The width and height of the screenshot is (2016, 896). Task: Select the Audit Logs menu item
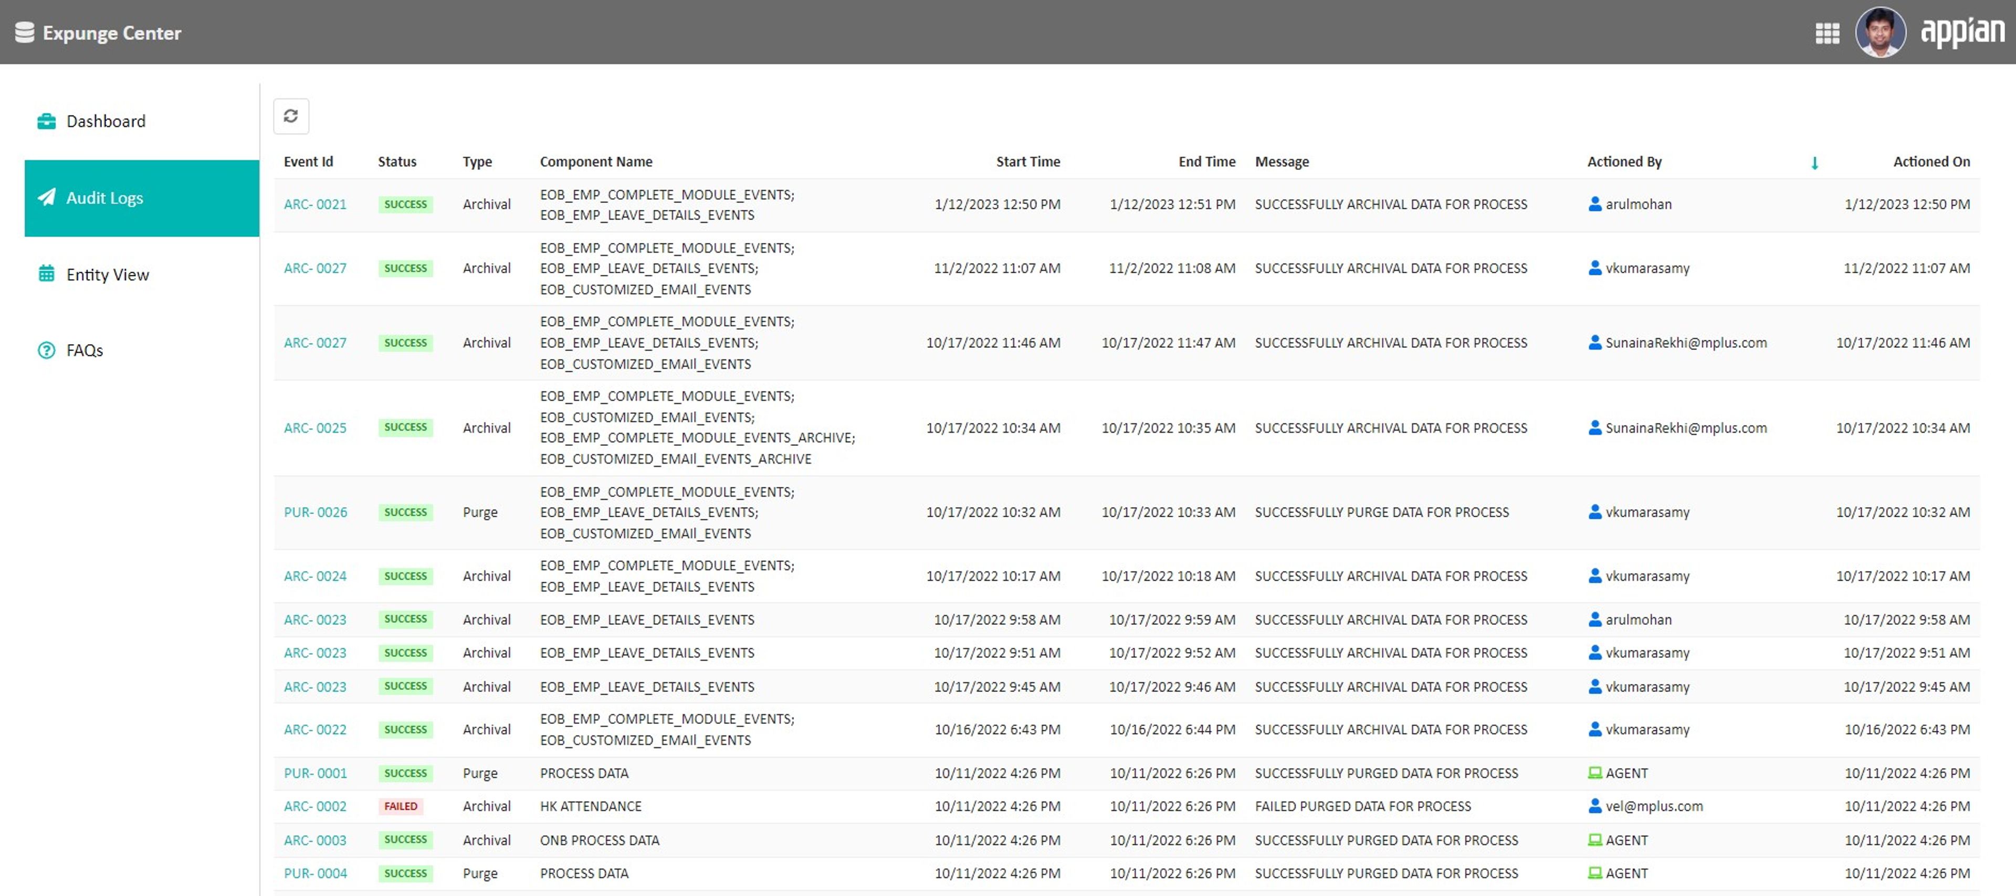(142, 198)
